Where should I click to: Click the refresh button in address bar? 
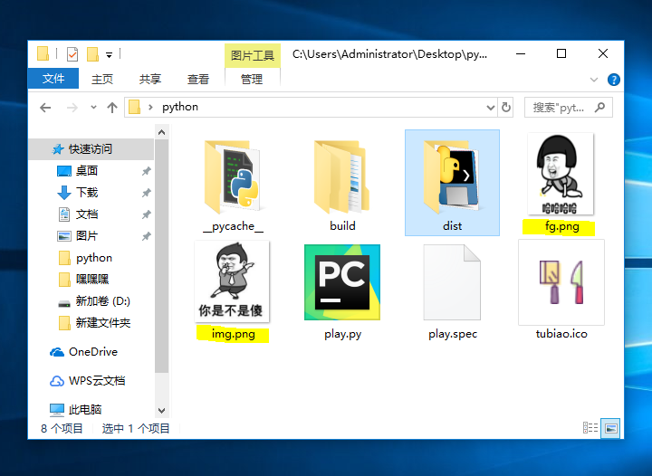(x=506, y=107)
